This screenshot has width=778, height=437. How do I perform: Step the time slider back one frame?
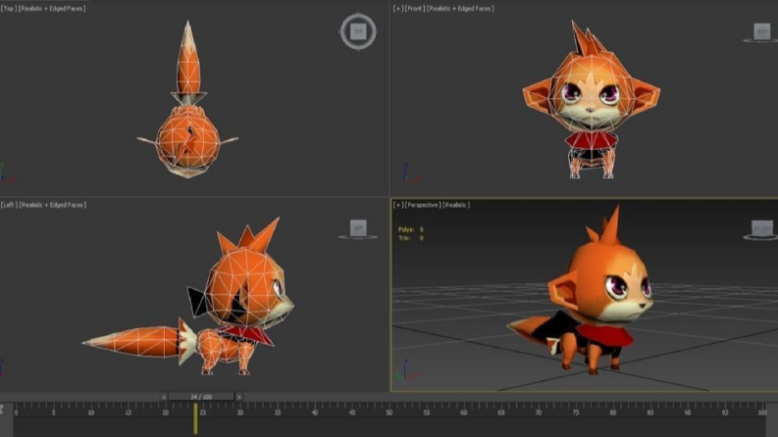point(164,397)
